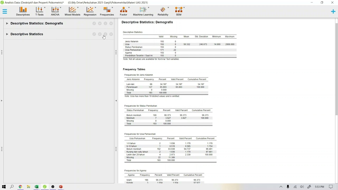Open Windows taskbar search

coord(12,187)
